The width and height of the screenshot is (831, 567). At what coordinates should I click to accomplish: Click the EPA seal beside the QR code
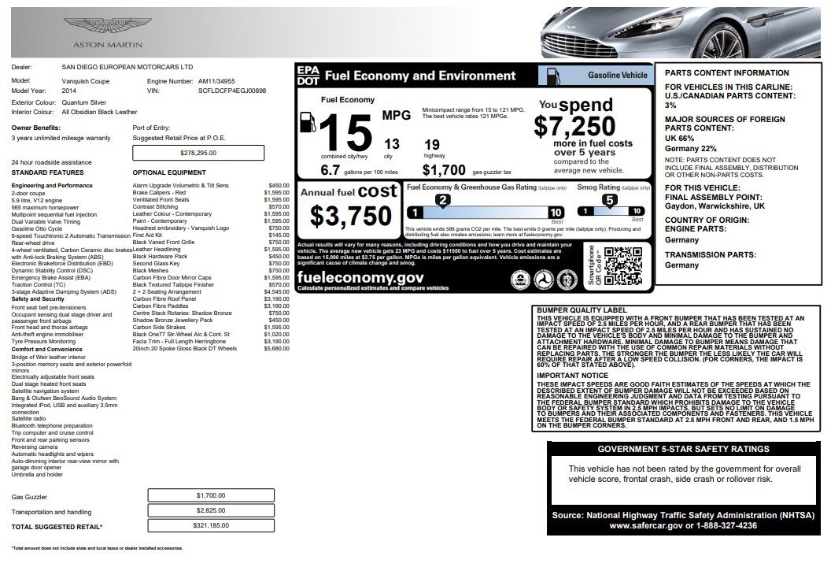point(520,280)
